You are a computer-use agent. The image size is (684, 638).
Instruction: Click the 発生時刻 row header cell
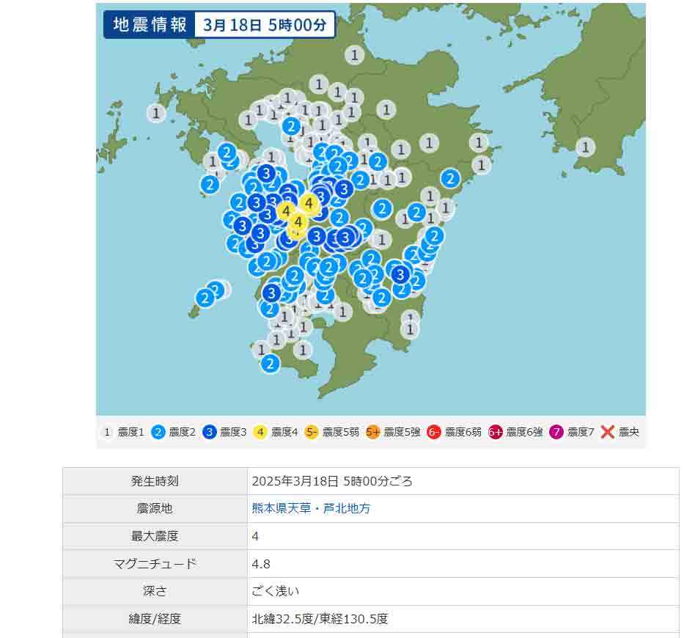(155, 481)
